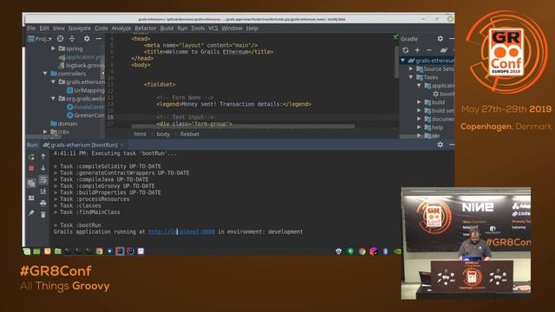
Task: Open the Build menu
Action: tap(166, 28)
